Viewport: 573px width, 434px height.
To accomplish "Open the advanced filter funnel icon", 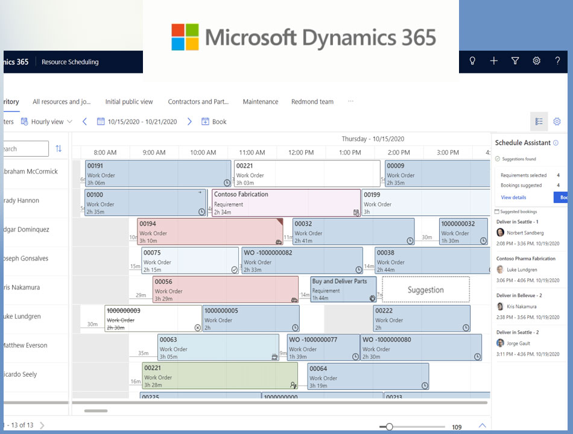I will (515, 61).
